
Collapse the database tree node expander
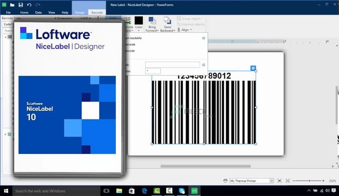click(5, 134)
